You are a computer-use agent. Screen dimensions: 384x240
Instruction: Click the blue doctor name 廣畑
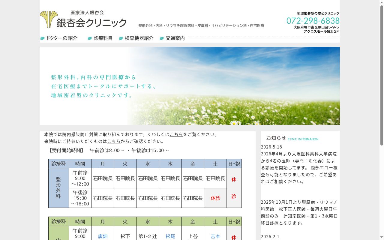(x=103, y=236)
